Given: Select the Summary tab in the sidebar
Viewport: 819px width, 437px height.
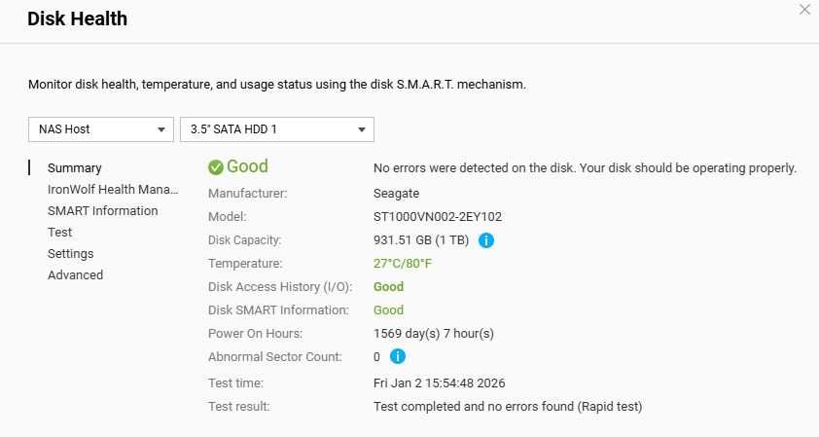Looking at the screenshot, I should pyautogui.click(x=75, y=168).
